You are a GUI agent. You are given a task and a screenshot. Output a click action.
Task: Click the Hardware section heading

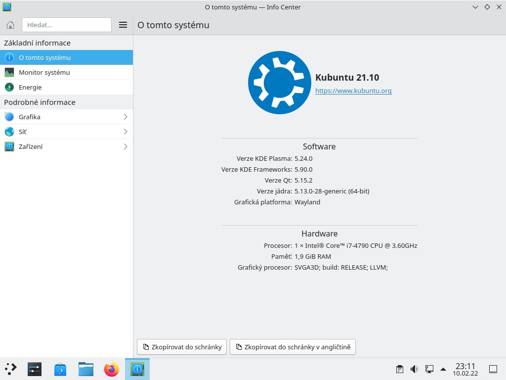click(320, 234)
